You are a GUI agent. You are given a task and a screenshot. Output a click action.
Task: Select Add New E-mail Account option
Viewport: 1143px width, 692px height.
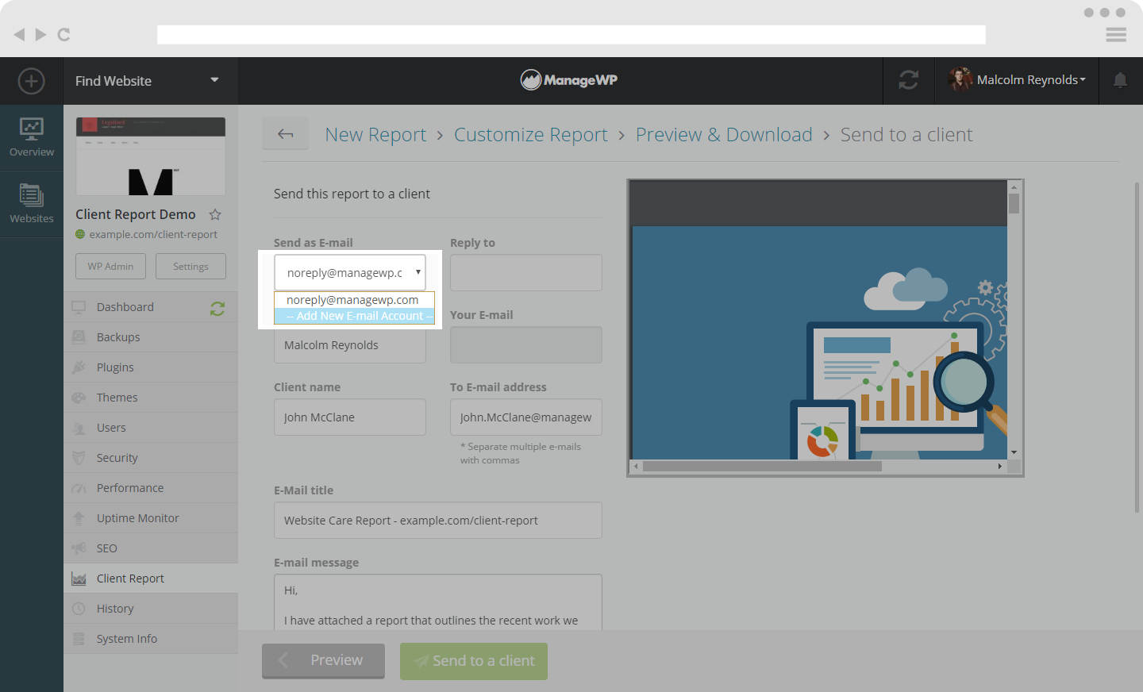click(354, 316)
